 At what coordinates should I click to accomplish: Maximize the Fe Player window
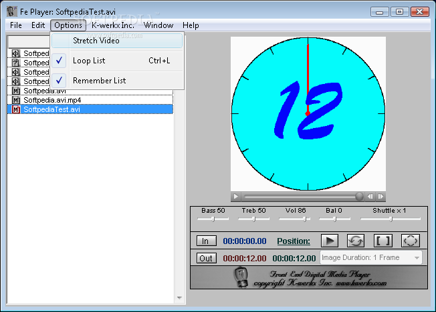399,12
